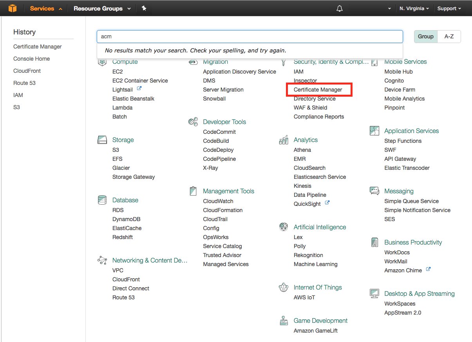Viewport: 472px width, 342px height.
Task: Open the notifications bell
Action: (x=340, y=9)
